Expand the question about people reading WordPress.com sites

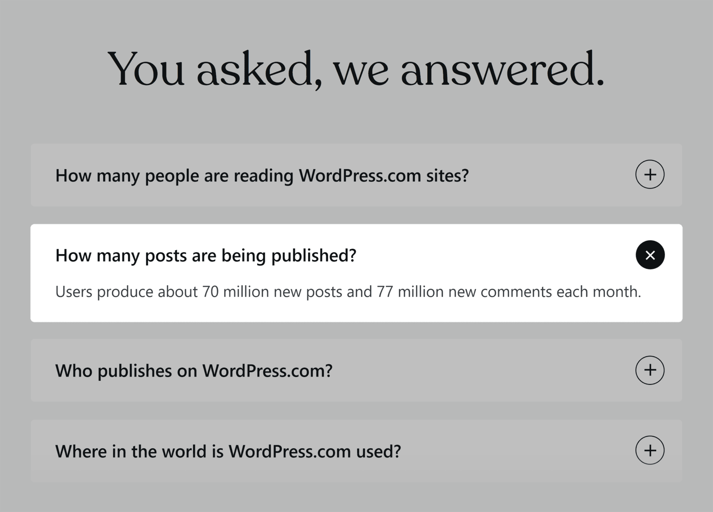pos(650,174)
